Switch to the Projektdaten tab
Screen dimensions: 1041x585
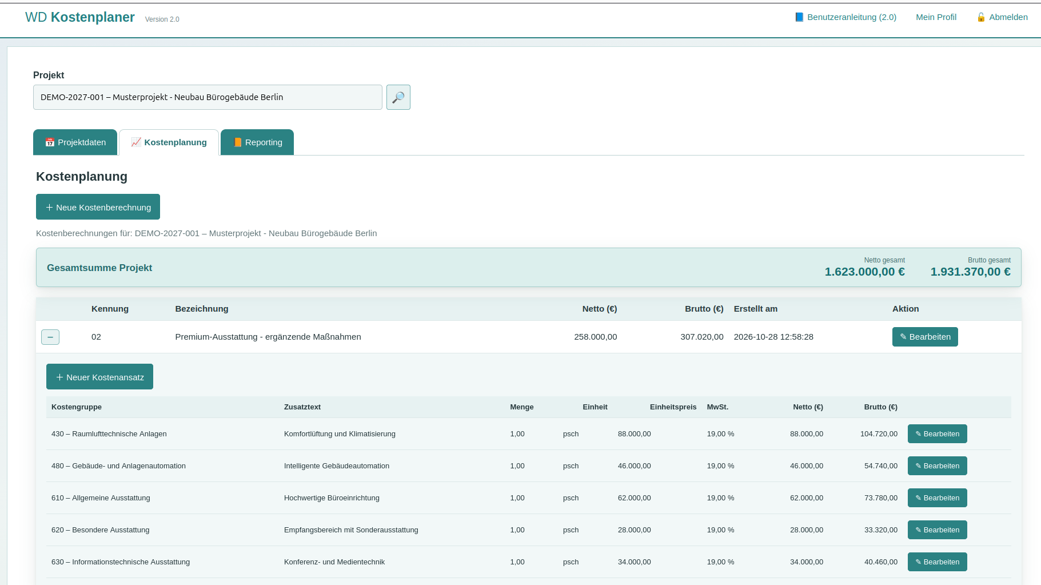tap(75, 142)
